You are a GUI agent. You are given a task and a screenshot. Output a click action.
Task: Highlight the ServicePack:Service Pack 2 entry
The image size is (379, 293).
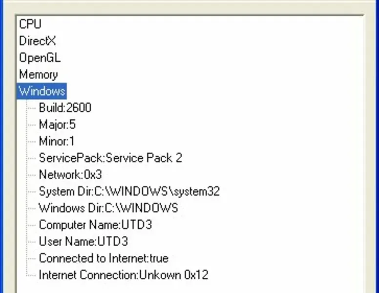[110, 158]
